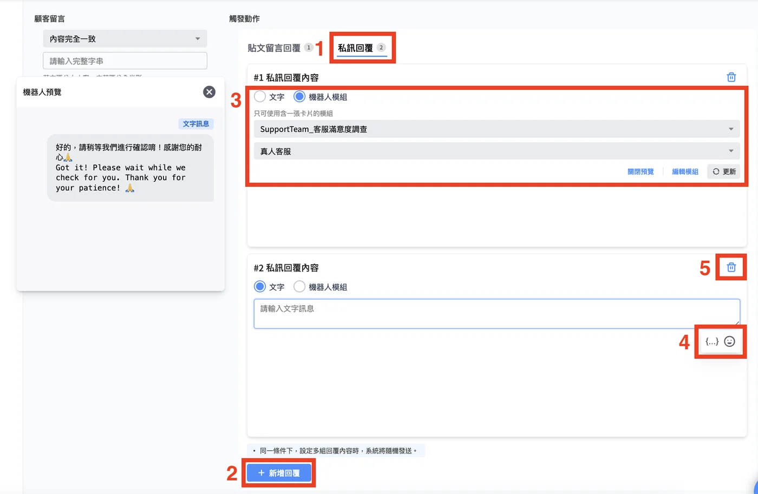The width and height of the screenshot is (758, 494).
Task: Delete the #2 private reply content
Action: click(x=731, y=267)
